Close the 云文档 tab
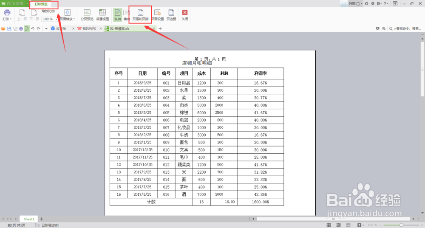The height and width of the screenshot is (228, 425). pos(73,28)
